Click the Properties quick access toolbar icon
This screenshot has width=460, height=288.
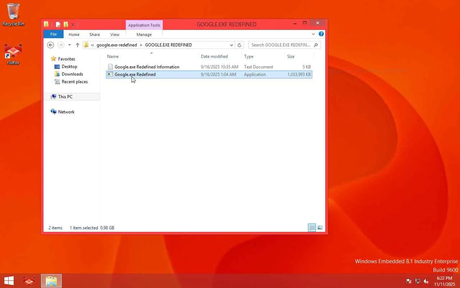[58, 24]
